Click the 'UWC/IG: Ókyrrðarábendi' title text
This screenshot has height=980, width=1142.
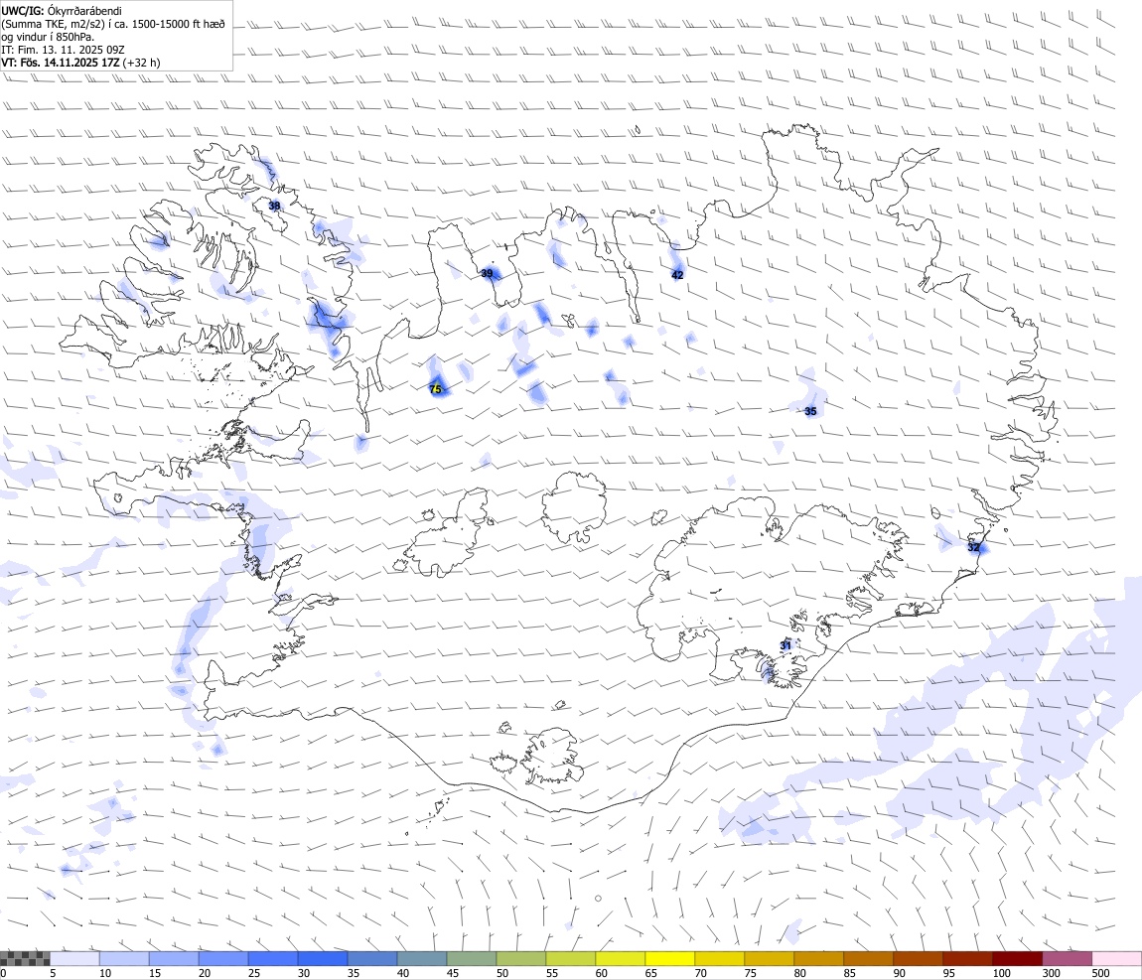coord(62,11)
